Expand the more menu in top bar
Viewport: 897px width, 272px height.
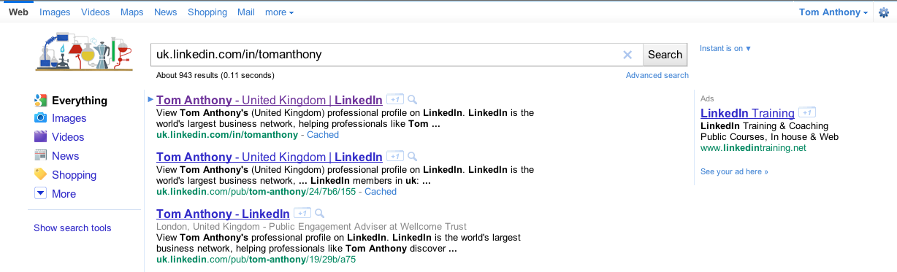[x=280, y=12]
